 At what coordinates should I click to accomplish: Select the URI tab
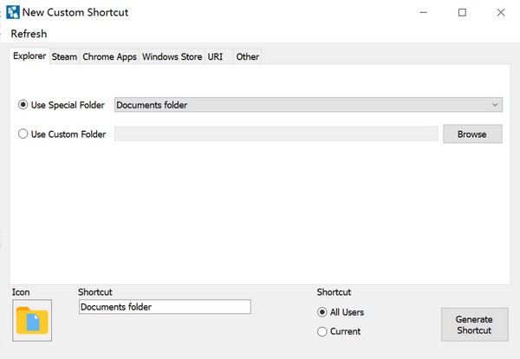(215, 57)
